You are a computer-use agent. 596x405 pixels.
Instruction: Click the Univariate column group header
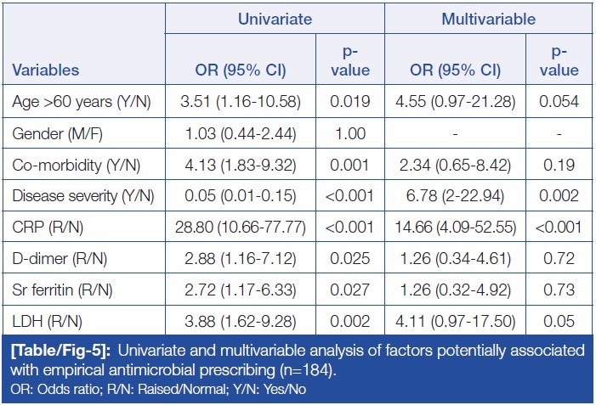coord(276,17)
